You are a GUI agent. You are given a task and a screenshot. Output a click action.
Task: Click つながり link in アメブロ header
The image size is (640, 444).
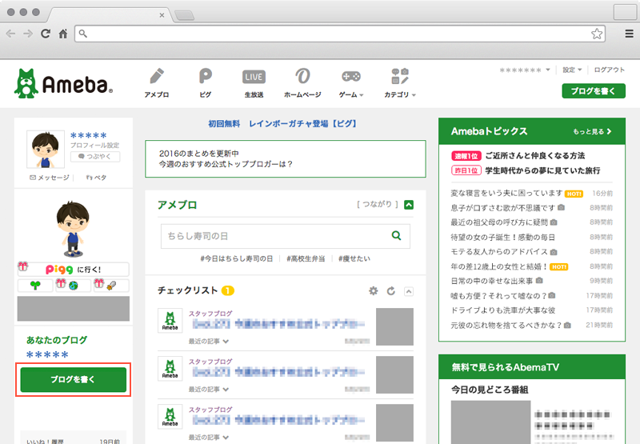point(377,204)
